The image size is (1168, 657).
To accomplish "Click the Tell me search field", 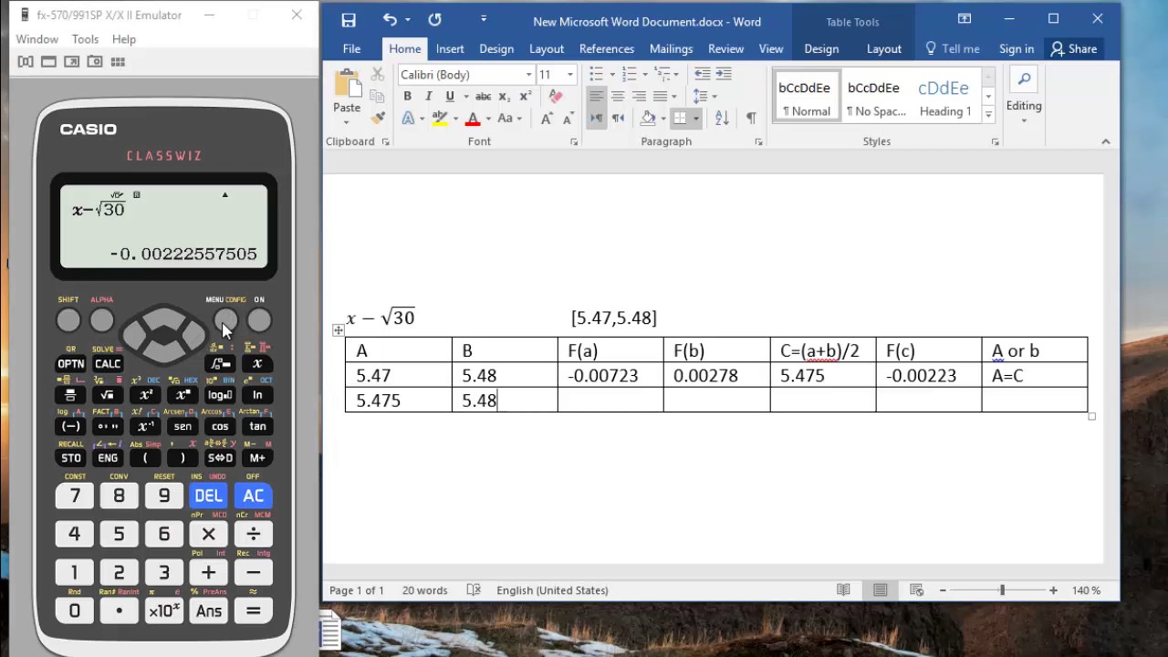I will 952,48.
